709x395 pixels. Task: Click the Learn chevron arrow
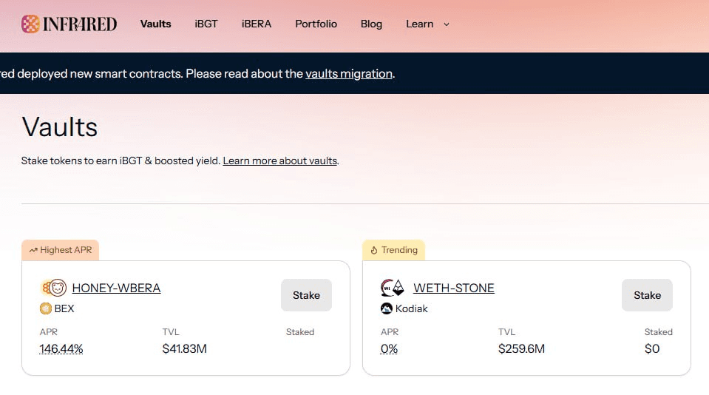[x=447, y=24]
